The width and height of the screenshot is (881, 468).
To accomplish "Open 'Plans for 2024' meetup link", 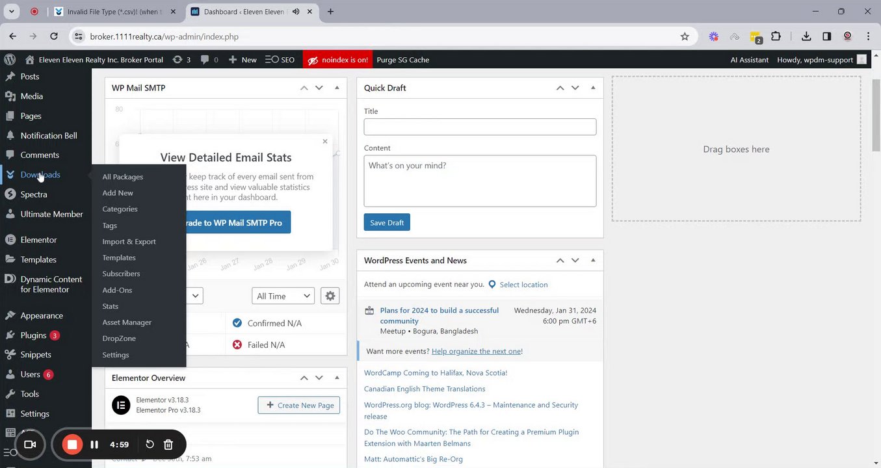I will point(439,315).
